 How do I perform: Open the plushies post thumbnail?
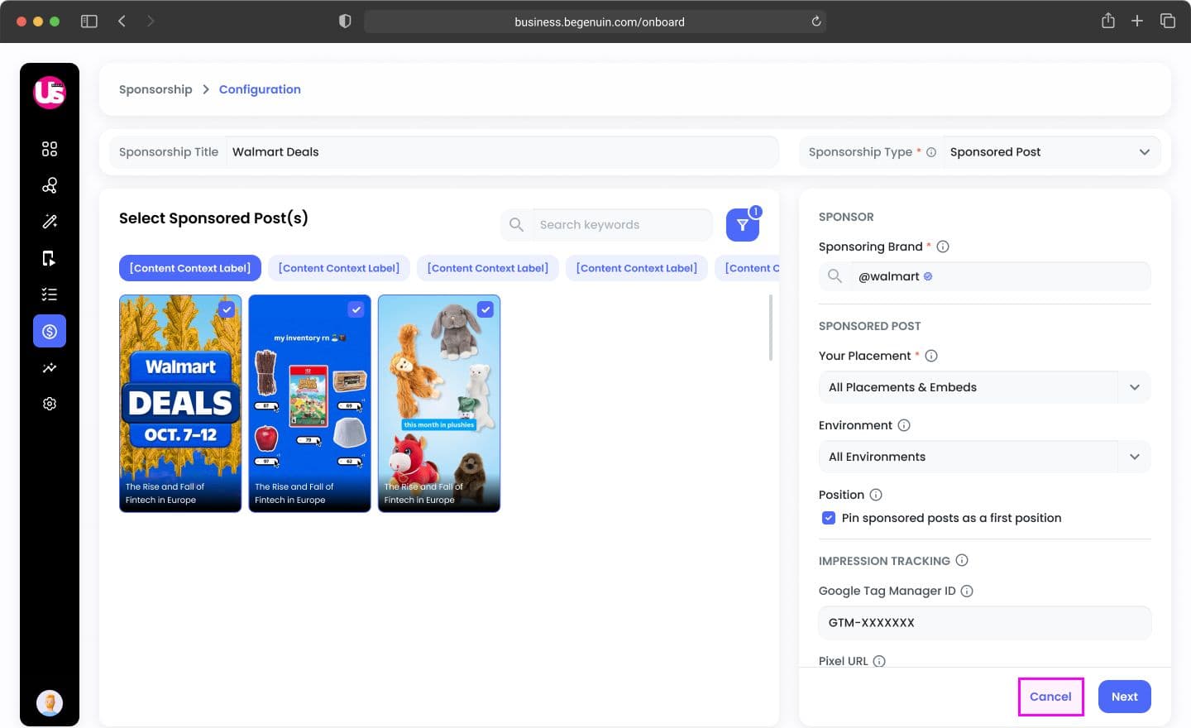(x=439, y=404)
